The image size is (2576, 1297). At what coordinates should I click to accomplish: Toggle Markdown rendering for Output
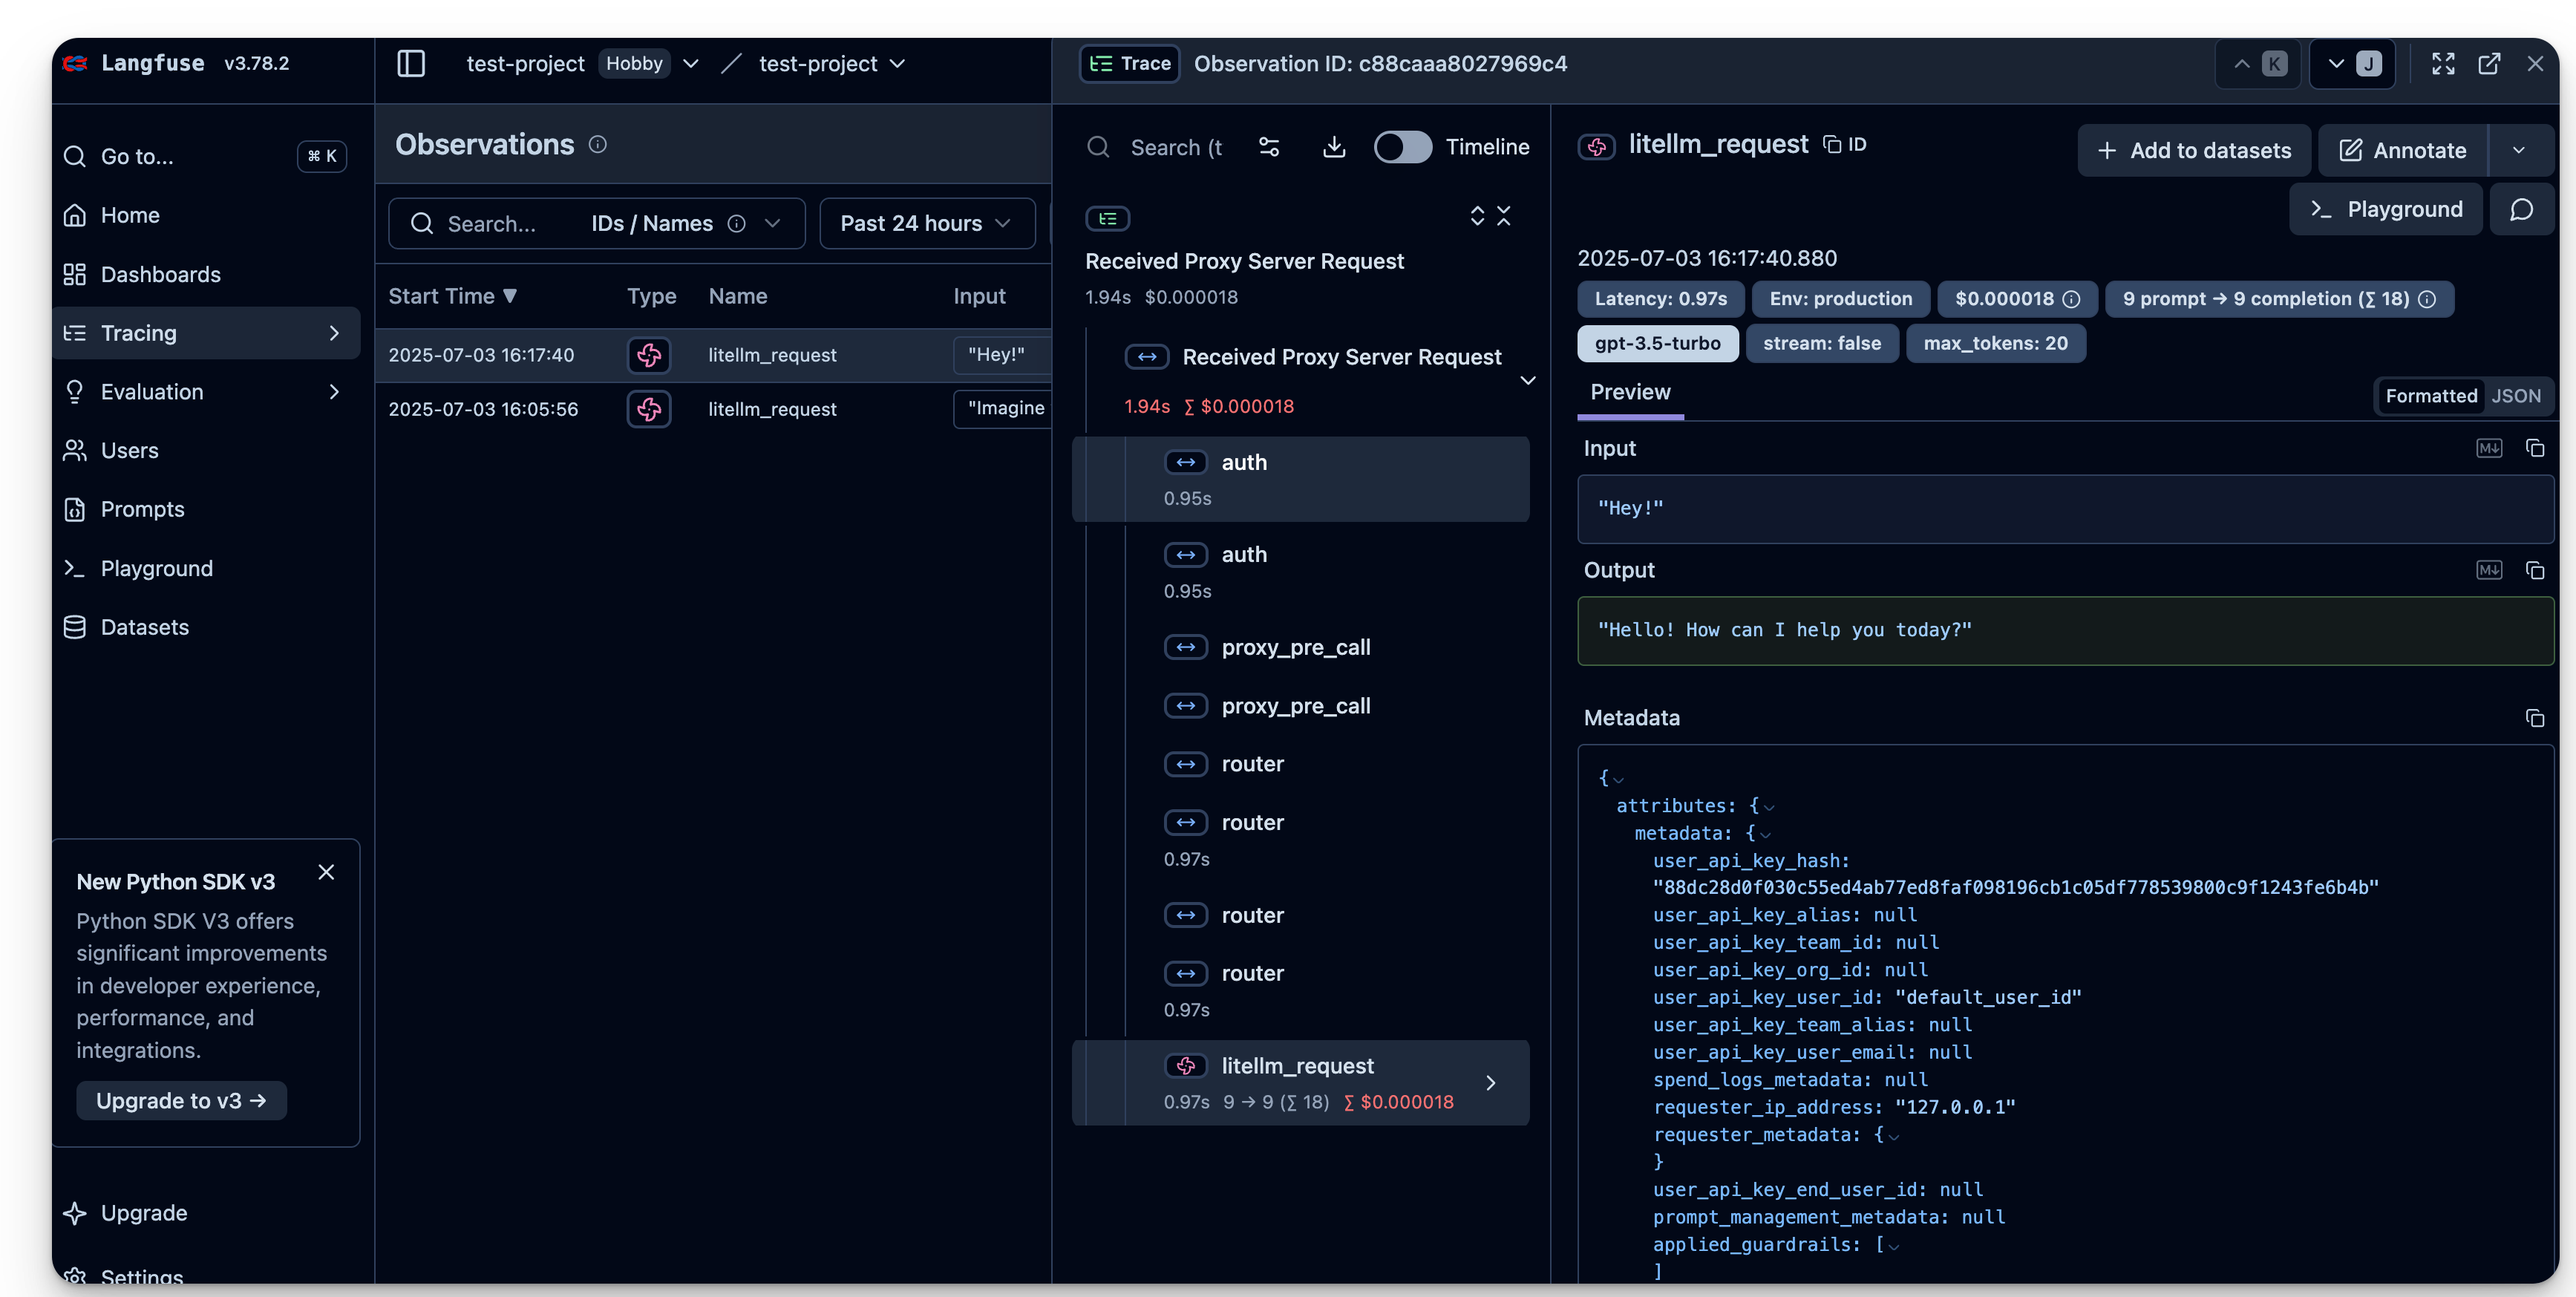pos(2488,570)
